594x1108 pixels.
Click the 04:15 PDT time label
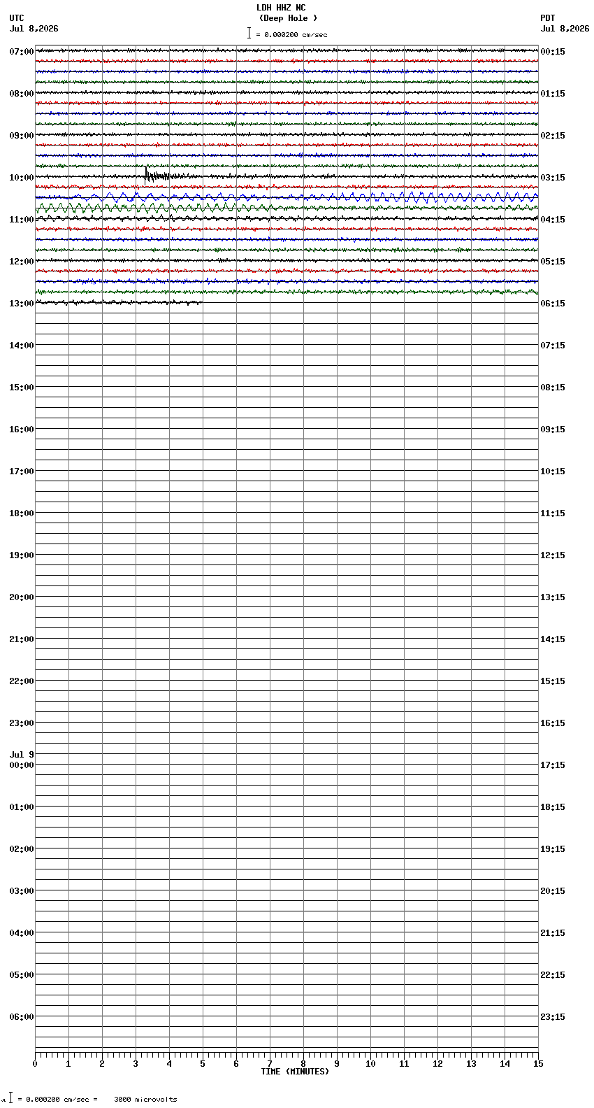point(553,220)
